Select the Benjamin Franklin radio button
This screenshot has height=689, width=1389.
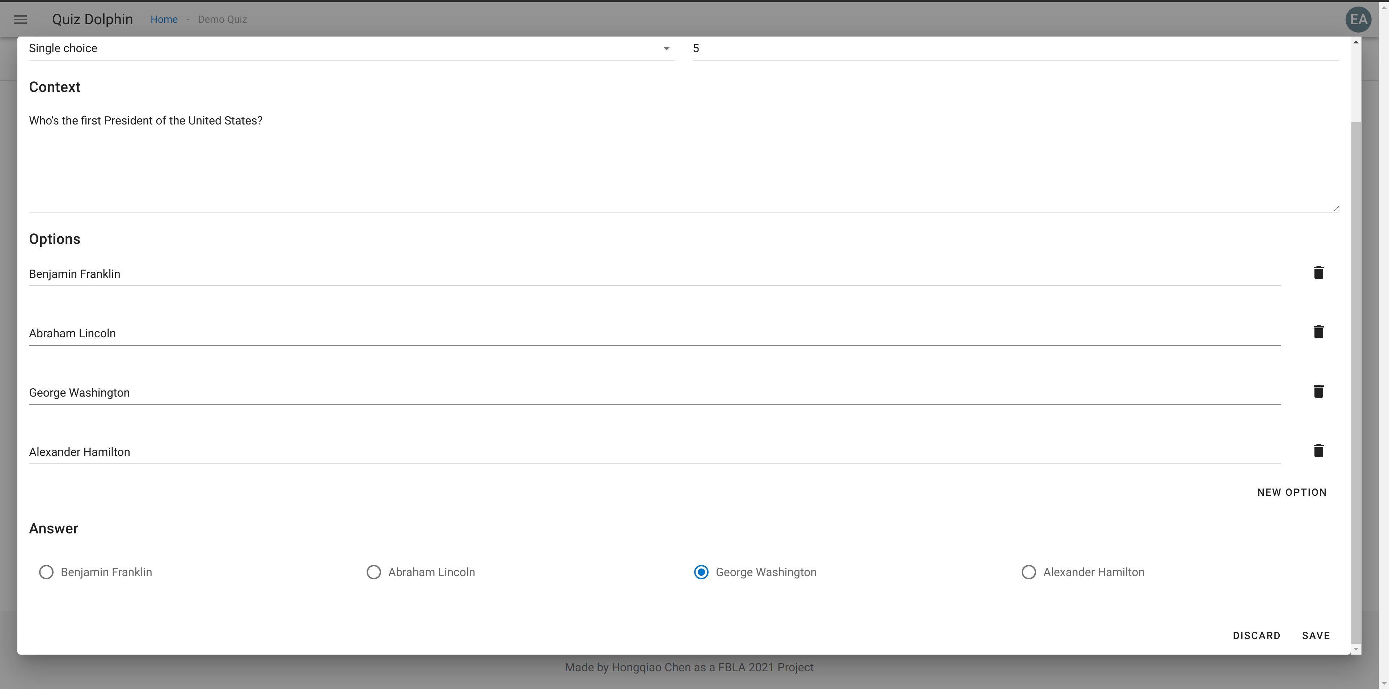tap(46, 572)
